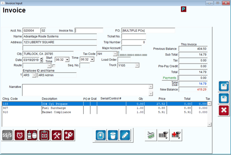Click the Address field 123 LIBERTY SQUARE
The height and width of the screenshot is (155, 231).
[x=60, y=42]
